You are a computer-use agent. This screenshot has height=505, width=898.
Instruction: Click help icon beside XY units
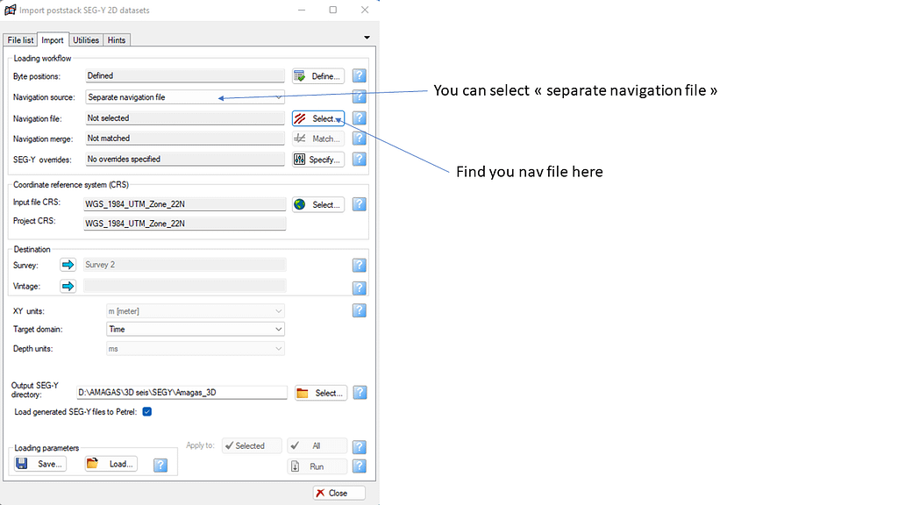point(359,310)
